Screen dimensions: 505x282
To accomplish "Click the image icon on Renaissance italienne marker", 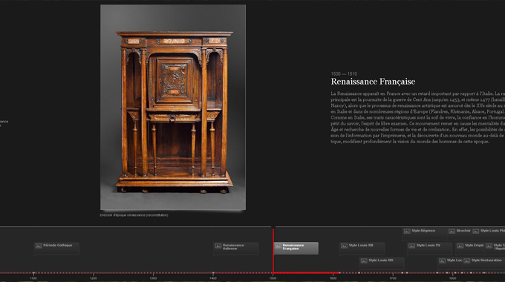I will (x=218, y=246).
